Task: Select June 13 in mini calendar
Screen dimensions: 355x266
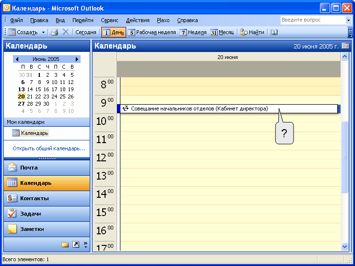Action: tap(22, 89)
